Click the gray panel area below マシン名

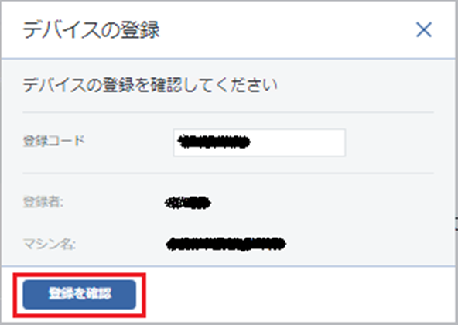pyautogui.click(x=228, y=259)
